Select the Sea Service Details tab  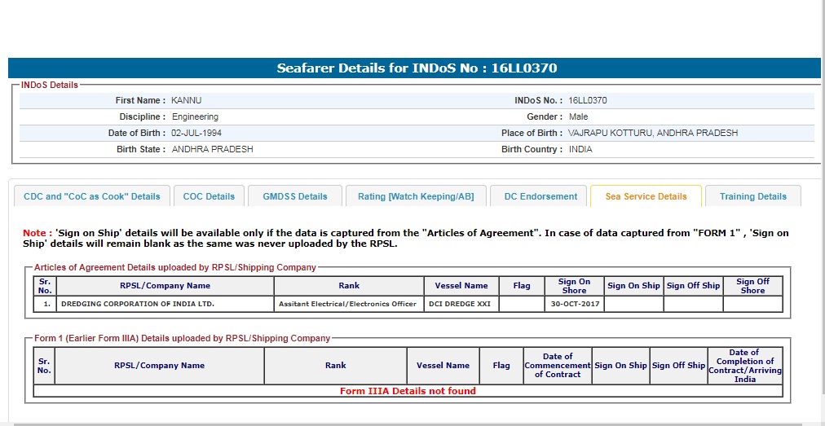click(x=646, y=196)
